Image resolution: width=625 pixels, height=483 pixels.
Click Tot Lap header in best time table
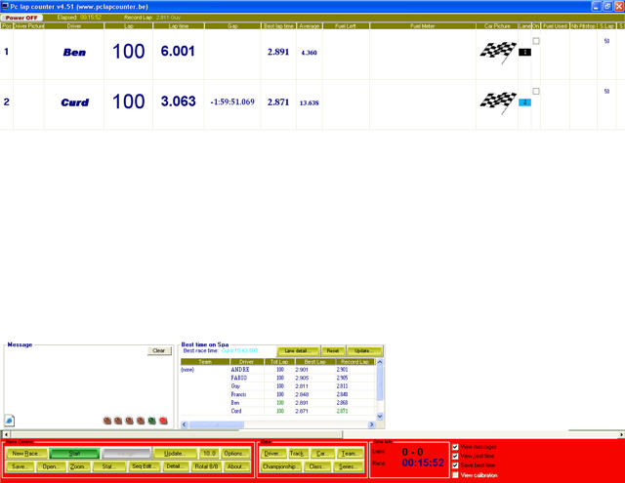click(x=279, y=362)
